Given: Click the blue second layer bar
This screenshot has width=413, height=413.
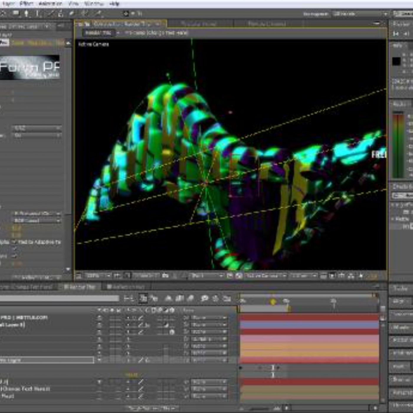Looking at the screenshot, I should (x=309, y=325).
